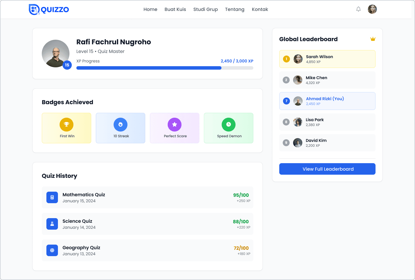
Task: Click the 88/100 score
Action: (241, 222)
